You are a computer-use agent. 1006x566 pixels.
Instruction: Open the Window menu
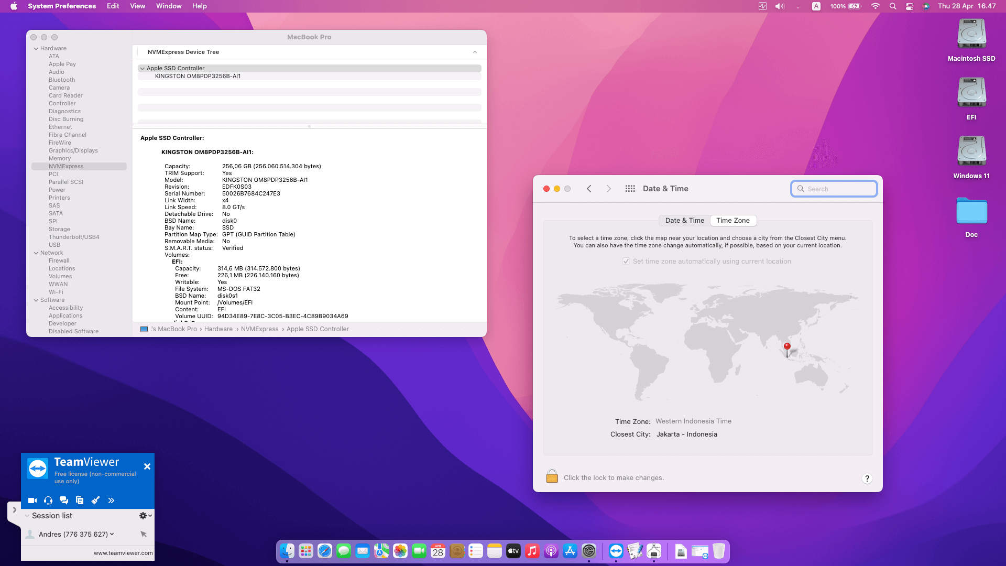169,6
